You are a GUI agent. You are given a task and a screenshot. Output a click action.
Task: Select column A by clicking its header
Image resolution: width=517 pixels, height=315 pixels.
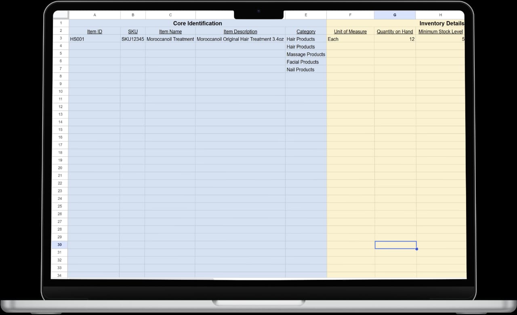95,15
